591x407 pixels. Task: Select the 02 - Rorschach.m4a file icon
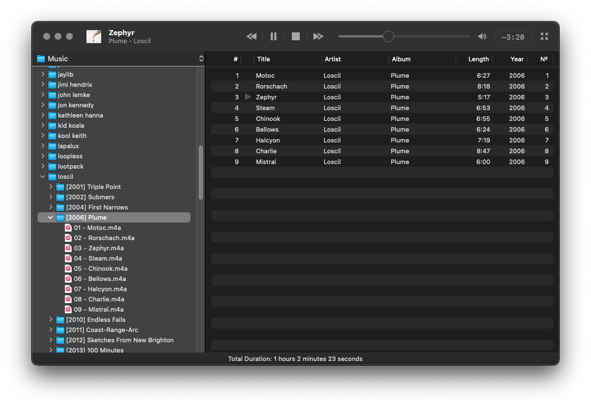pos(68,238)
